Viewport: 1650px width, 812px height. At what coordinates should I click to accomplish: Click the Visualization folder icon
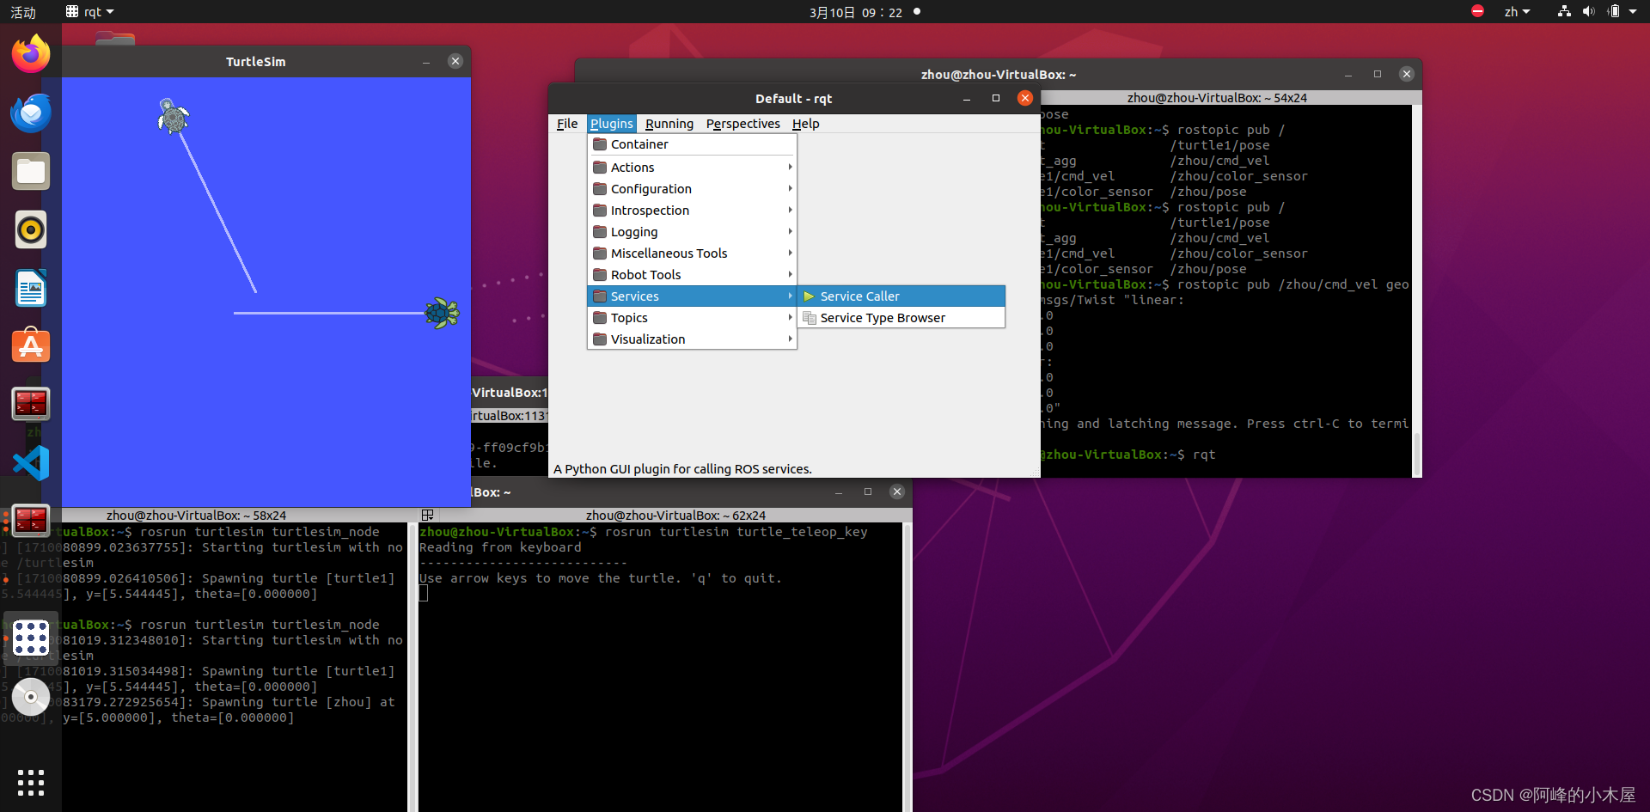[x=600, y=339]
